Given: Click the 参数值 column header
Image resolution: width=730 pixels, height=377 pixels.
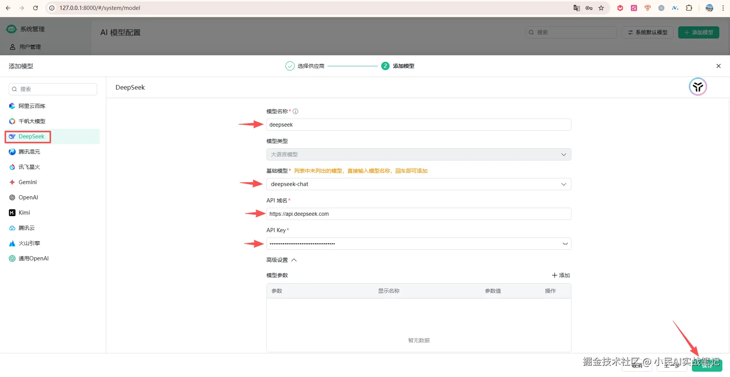Looking at the screenshot, I should point(493,291).
